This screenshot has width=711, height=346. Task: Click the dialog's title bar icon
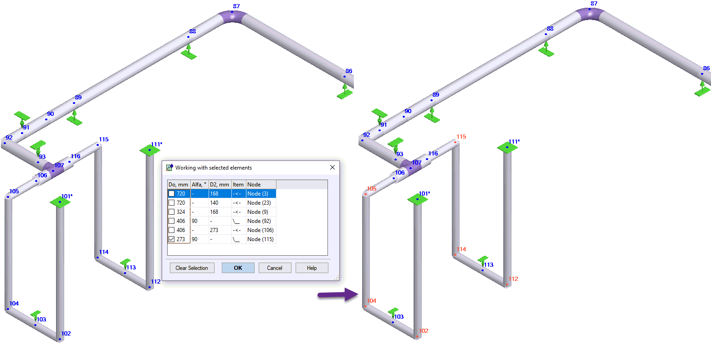(x=169, y=167)
